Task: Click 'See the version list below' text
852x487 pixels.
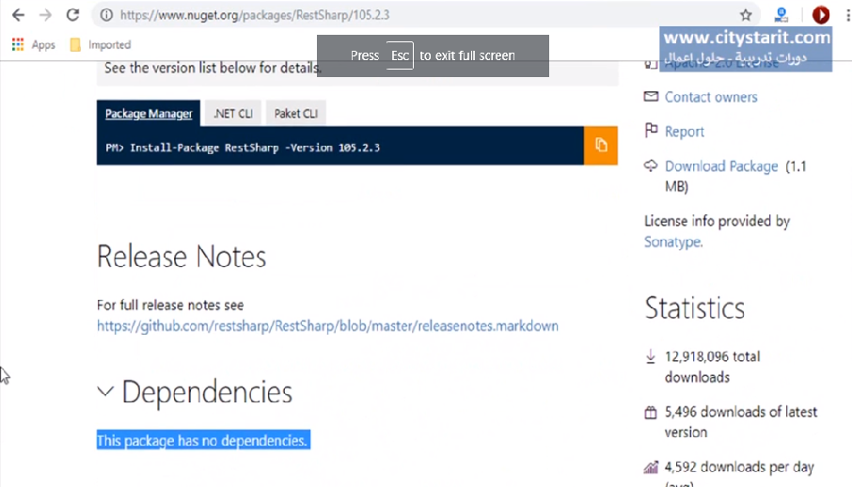Action: click(212, 68)
